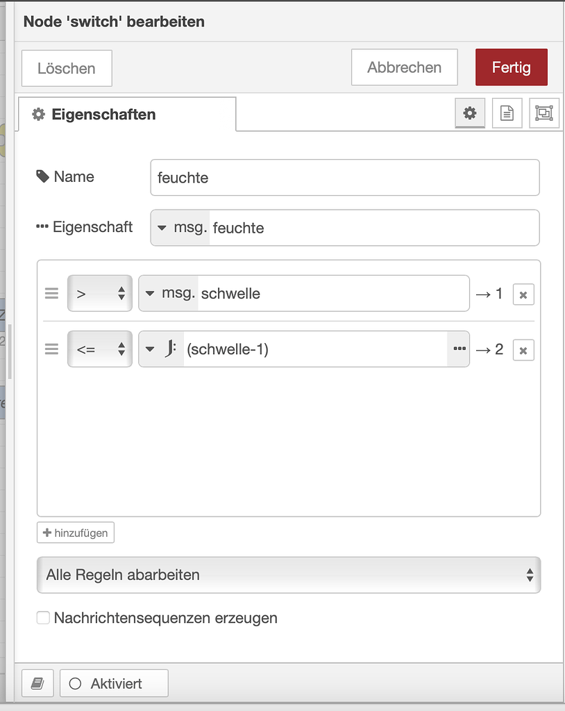Screen dimensions: 565x711
Task: Click the Name field containing 'feuchte'
Action: tap(345, 178)
